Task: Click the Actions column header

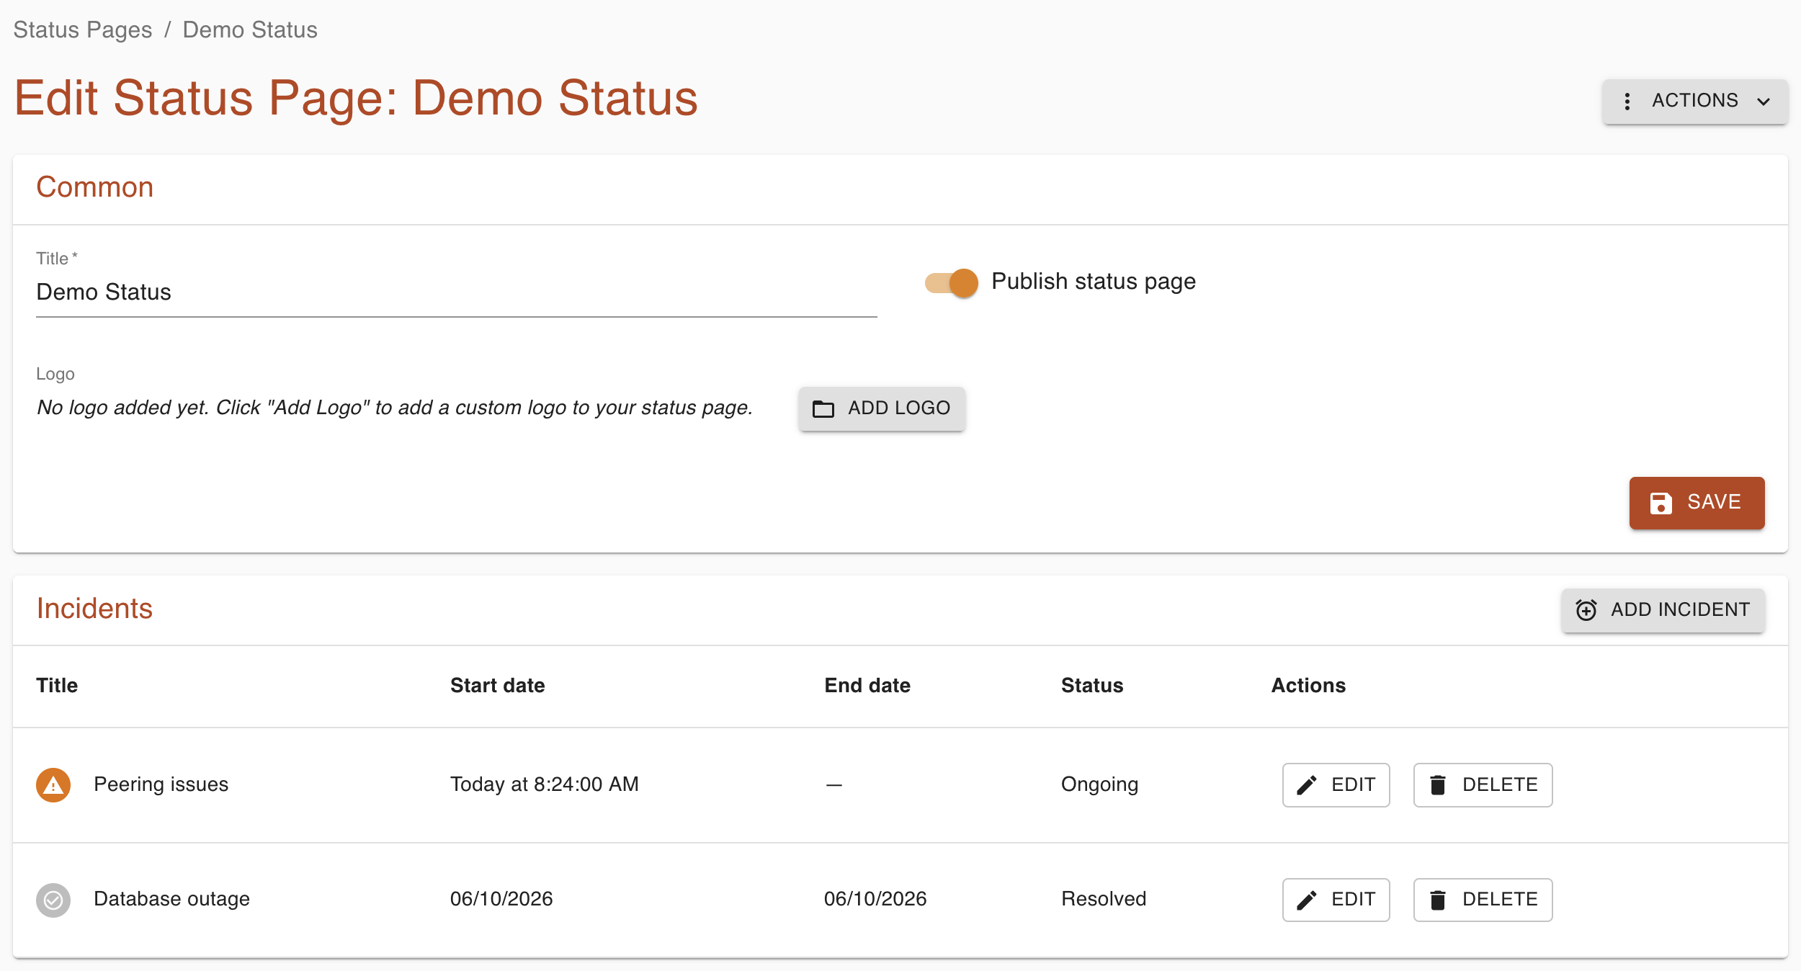Action: pos(1308,685)
